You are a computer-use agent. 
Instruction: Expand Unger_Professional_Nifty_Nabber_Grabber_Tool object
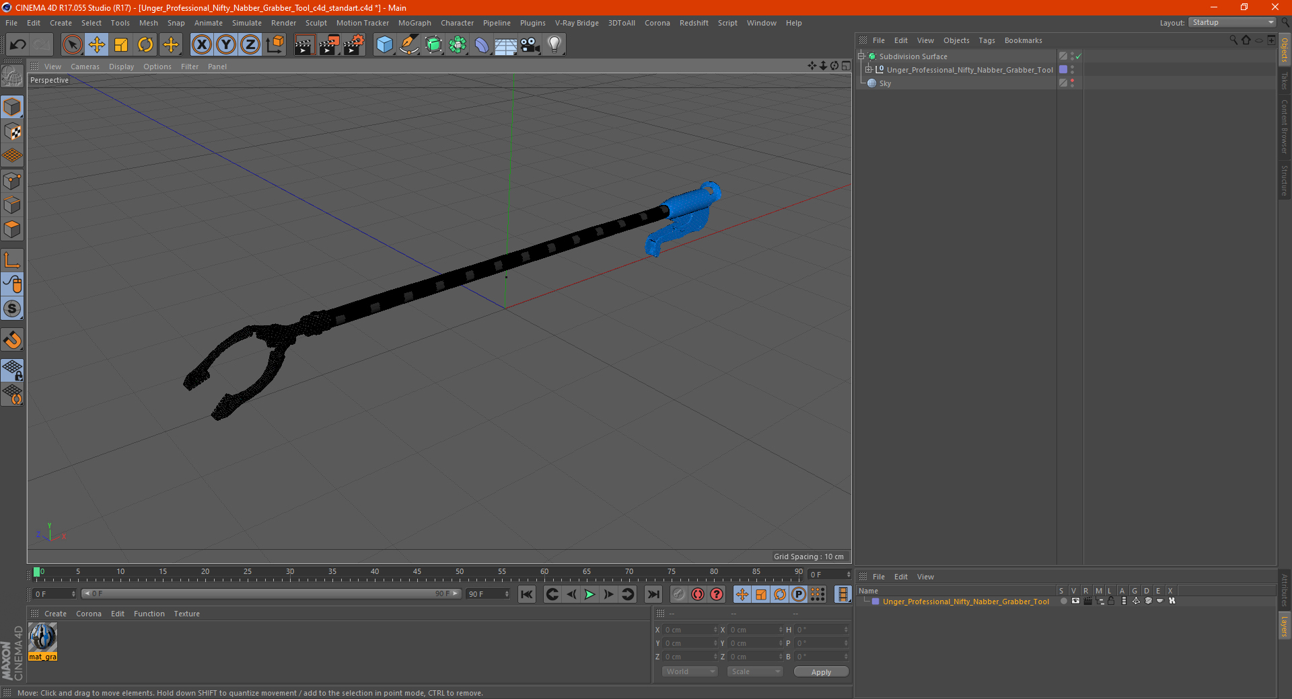click(x=869, y=70)
